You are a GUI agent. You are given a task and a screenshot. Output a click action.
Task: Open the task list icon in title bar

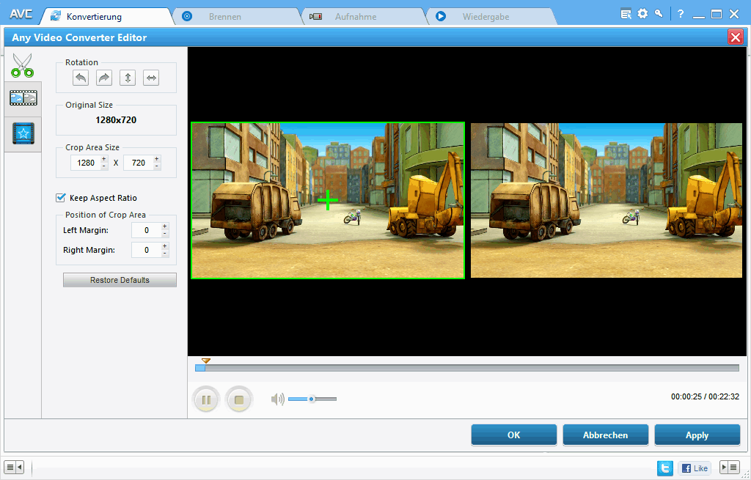click(x=626, y=14)
